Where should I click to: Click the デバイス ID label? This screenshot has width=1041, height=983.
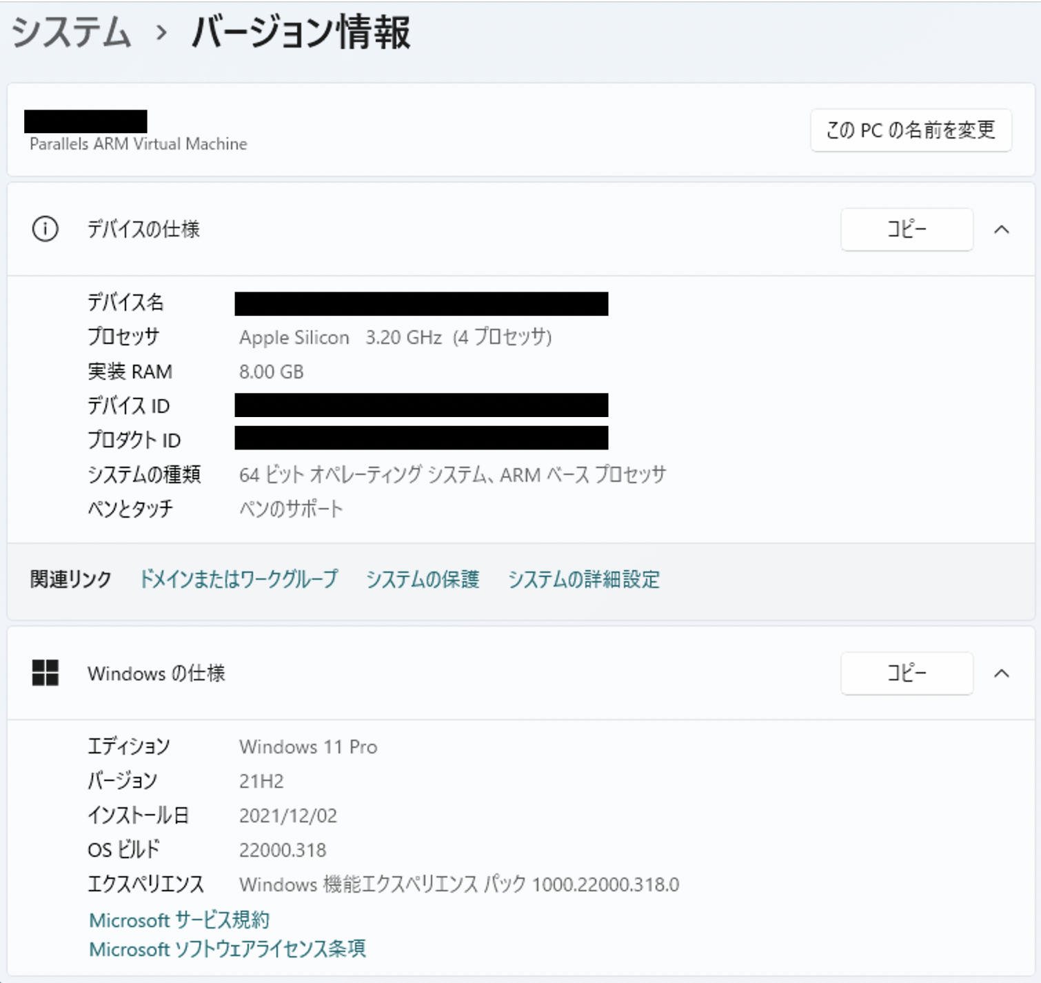pyautogui.click(x=129, y=406)
